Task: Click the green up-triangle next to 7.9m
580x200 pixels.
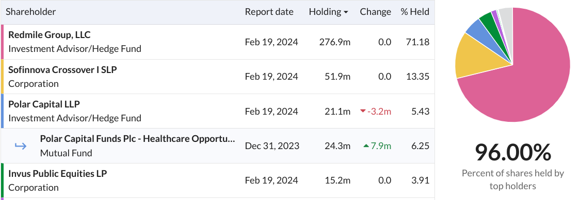Action: 366,146
